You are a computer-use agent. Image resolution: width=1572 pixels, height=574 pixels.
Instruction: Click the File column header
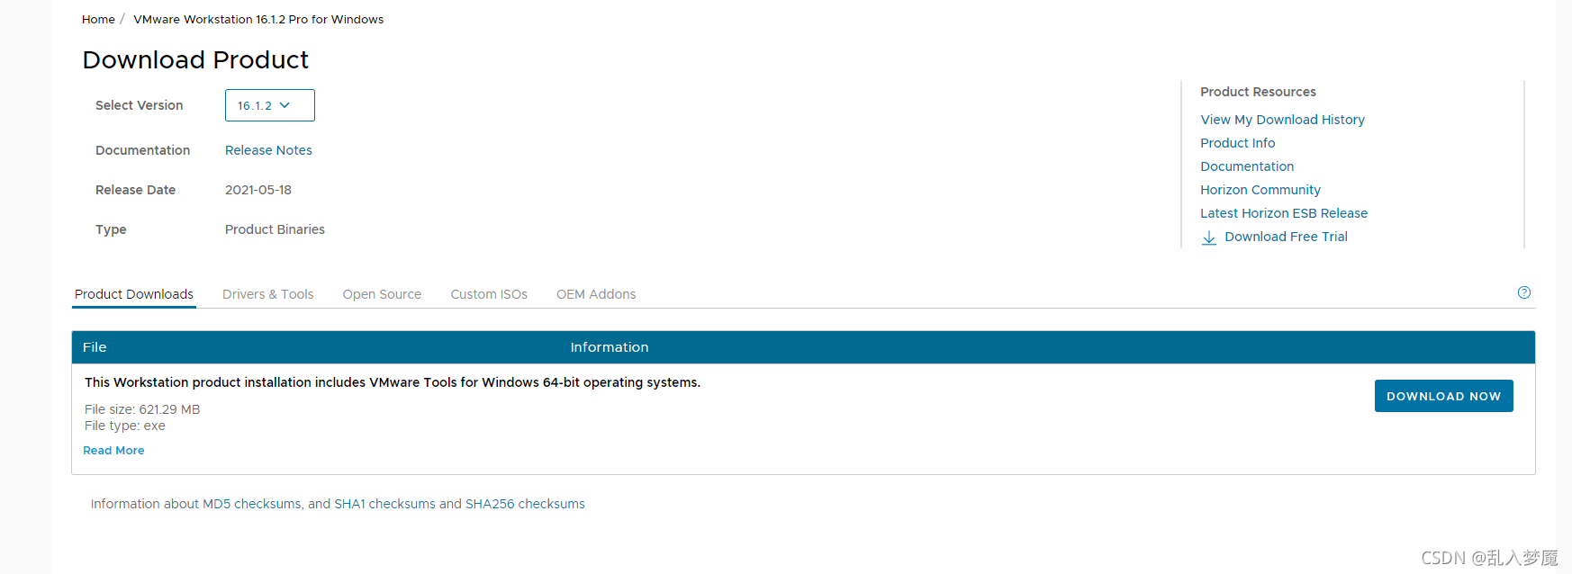95,347
